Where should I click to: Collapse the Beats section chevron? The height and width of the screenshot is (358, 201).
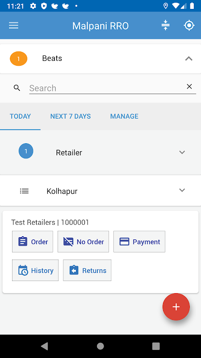[188, 59]
